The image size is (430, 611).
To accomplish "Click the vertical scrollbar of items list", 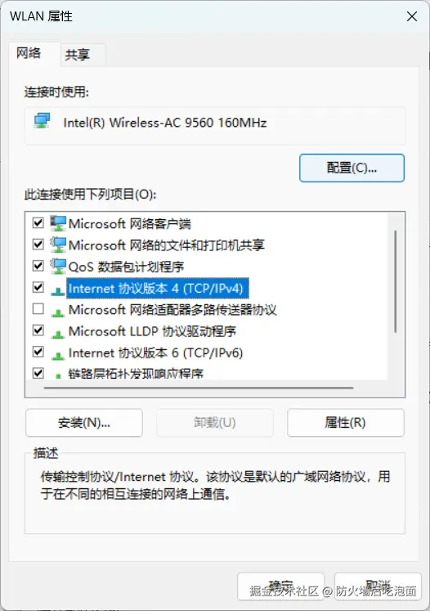I will point(396,281).
